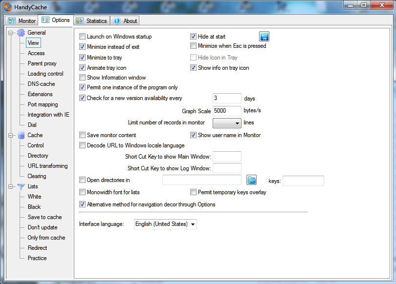Switch to the Monitor tab
Image resolution: width=396 pixels, height=284 pixels.
tap(22, 20)
